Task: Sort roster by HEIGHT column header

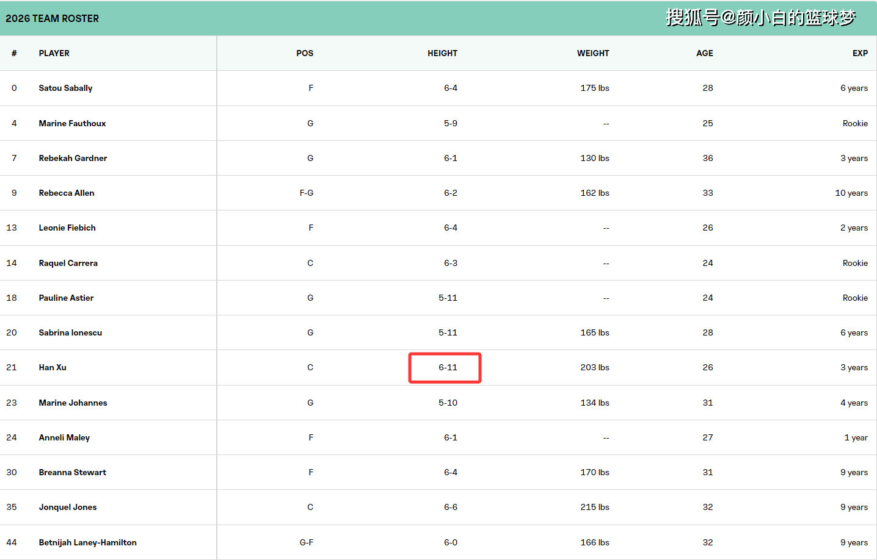Action: (442, 53)
